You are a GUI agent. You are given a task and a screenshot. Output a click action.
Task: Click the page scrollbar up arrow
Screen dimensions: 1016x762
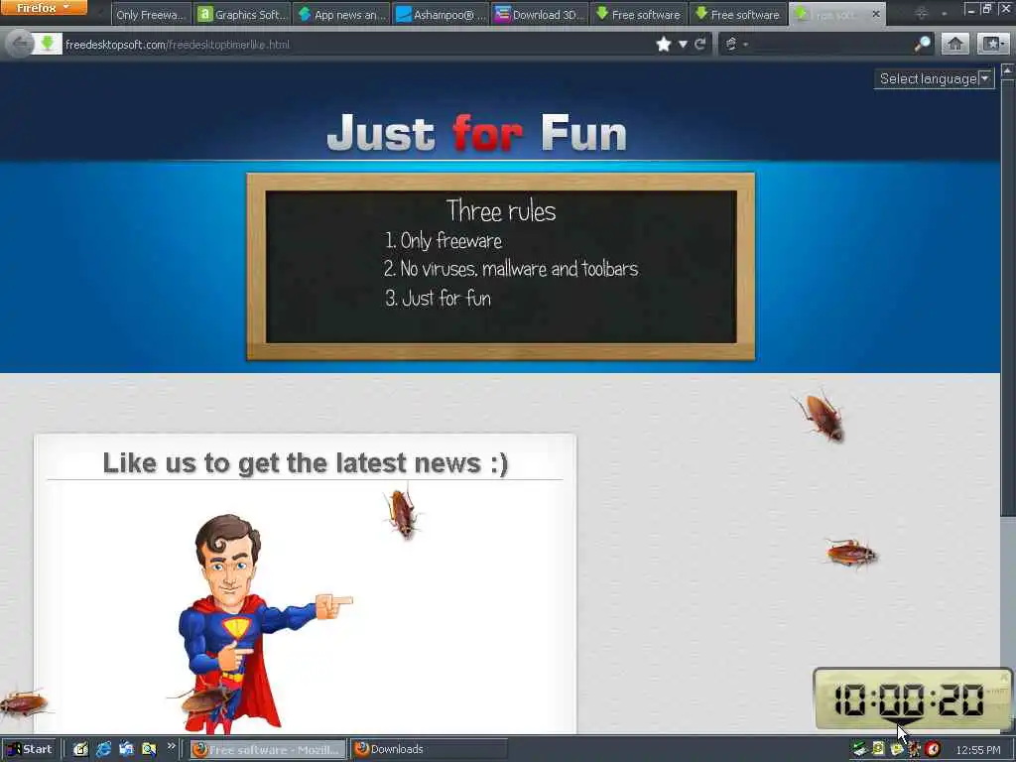(x=1008, y=70)
